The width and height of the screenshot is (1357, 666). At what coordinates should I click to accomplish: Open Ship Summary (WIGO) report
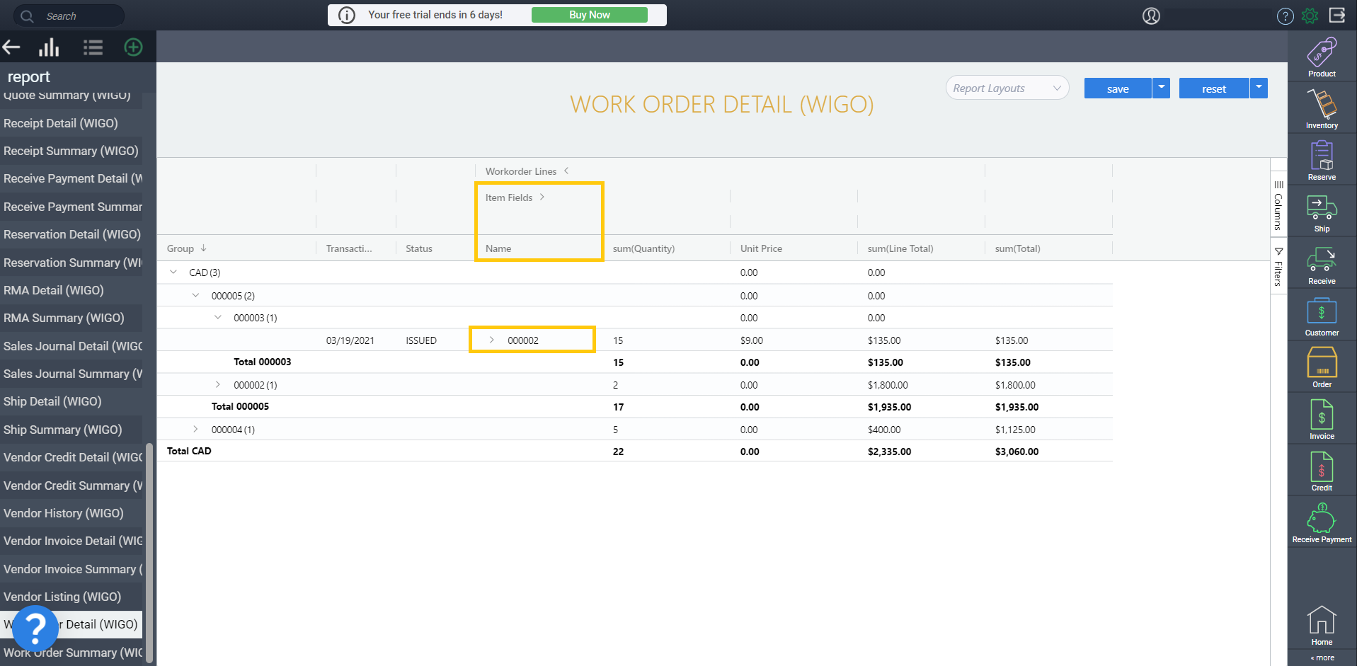point(71,430)
